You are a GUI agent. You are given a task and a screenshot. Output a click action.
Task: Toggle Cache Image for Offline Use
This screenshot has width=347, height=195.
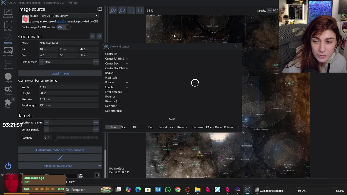point(64,27)
